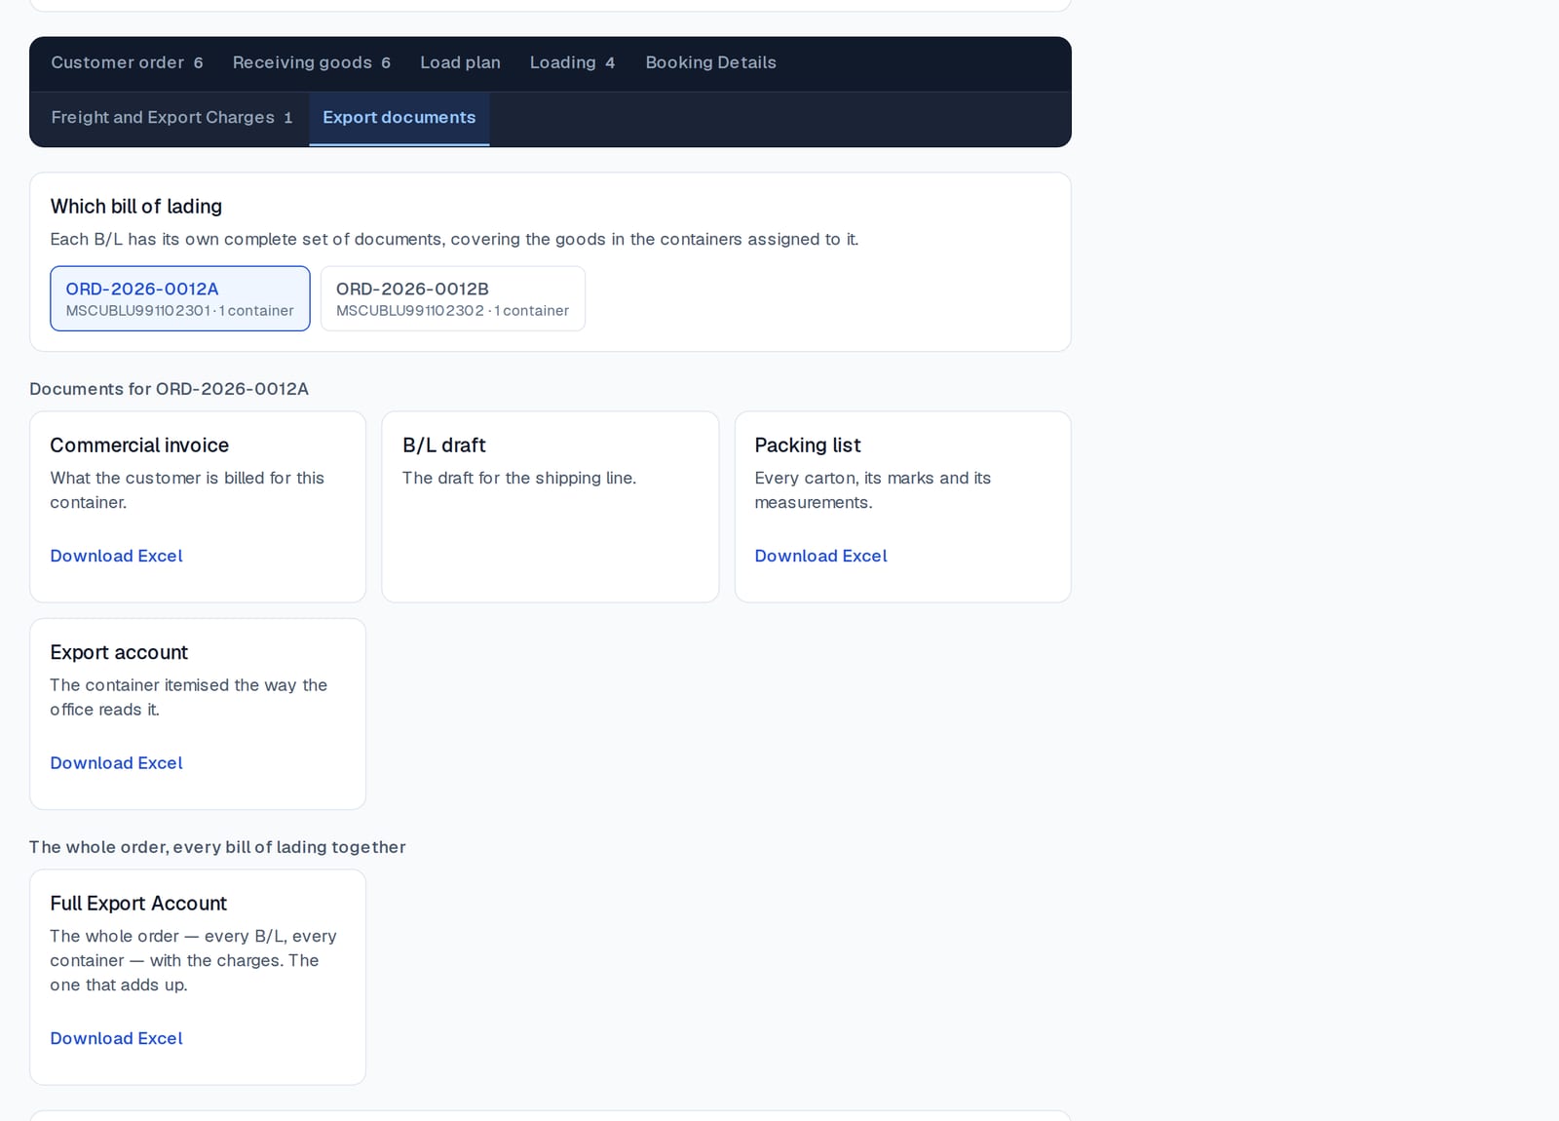Click 'Each B/L has its own complete set' description
The height and width of the screenshot is (1121, 1559).
pyautogui.click(x=454, y=239)
